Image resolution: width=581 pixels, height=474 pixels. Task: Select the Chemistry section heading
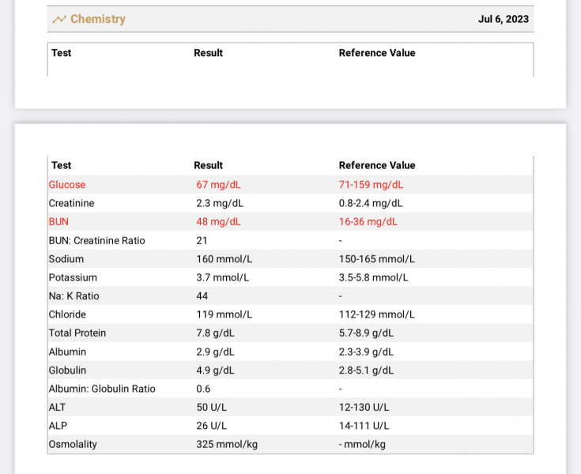click(x=97, y=19)
